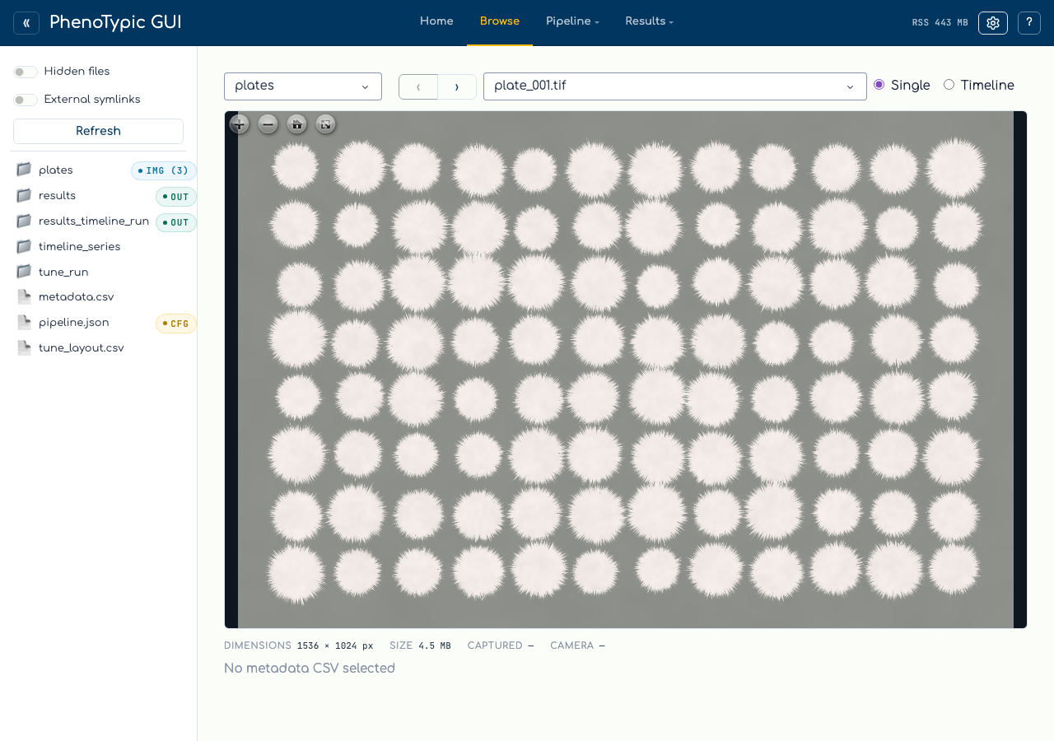Open settings via the gear icon
1054x741 pixels.
pos(993,23)
